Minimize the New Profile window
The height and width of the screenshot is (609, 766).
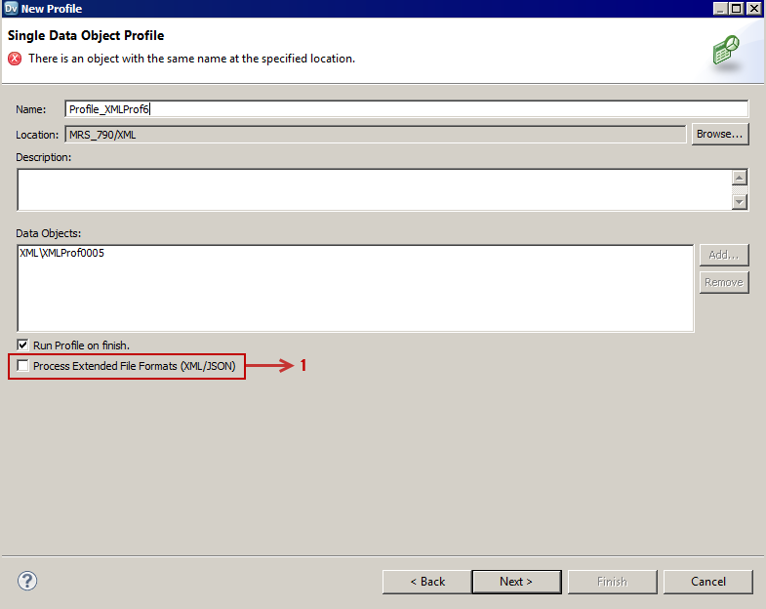tap(720, 9)
